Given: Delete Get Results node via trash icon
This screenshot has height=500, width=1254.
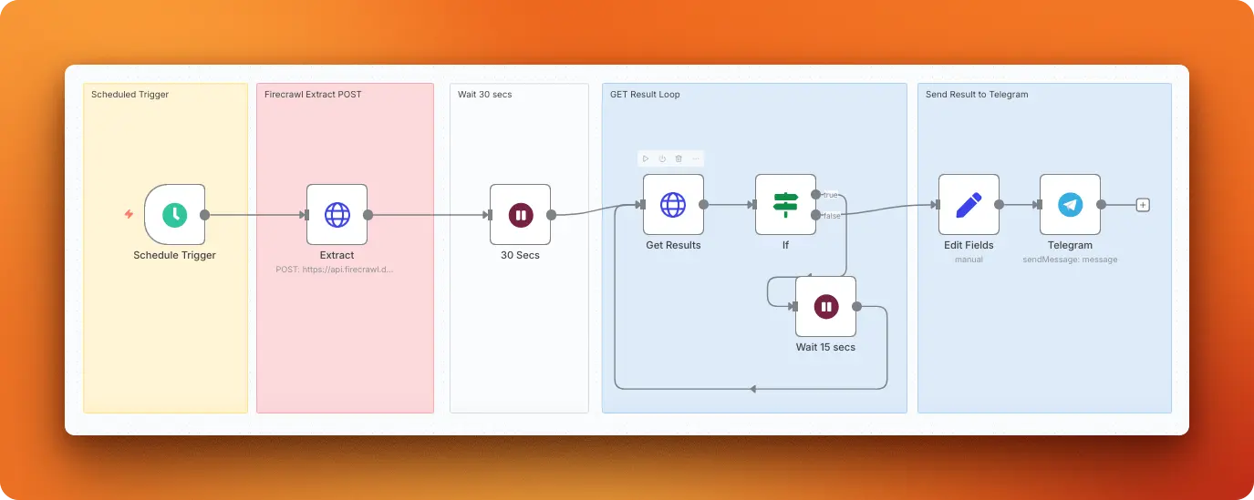Looking at the screenshot, I should (x=679, y=158).
